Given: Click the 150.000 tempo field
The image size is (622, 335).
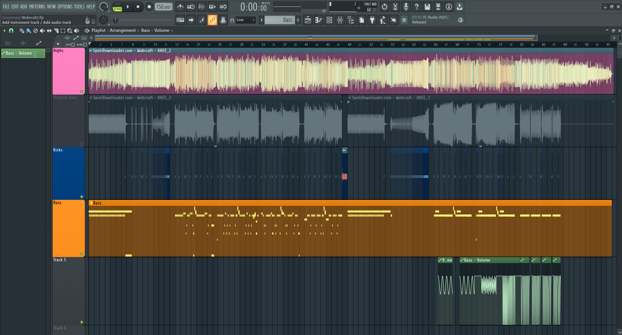Looking at the screenshot, I should click(x=163, y=7).
